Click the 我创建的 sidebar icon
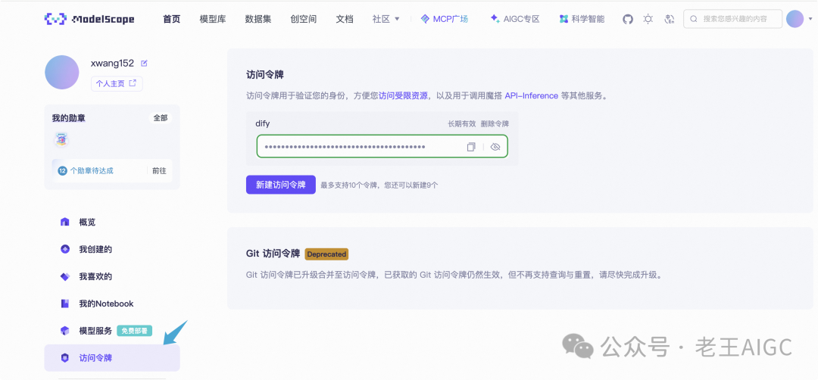 [64, 249]
